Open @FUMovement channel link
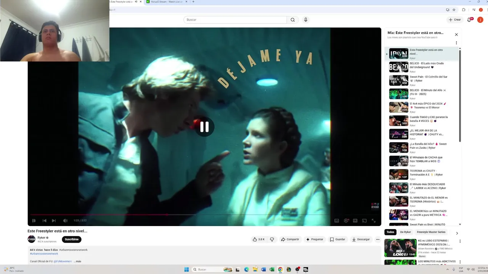This screenshot has width=488, height=274. pyautogui.click(x=63, y=261)
